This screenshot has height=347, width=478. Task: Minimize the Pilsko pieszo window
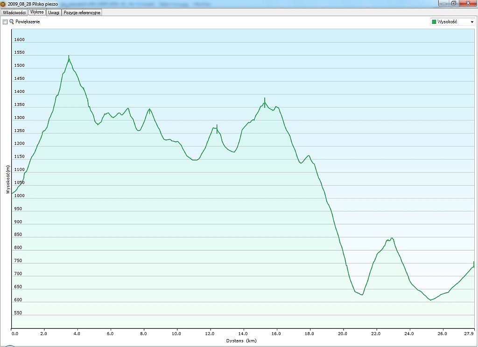444,3
